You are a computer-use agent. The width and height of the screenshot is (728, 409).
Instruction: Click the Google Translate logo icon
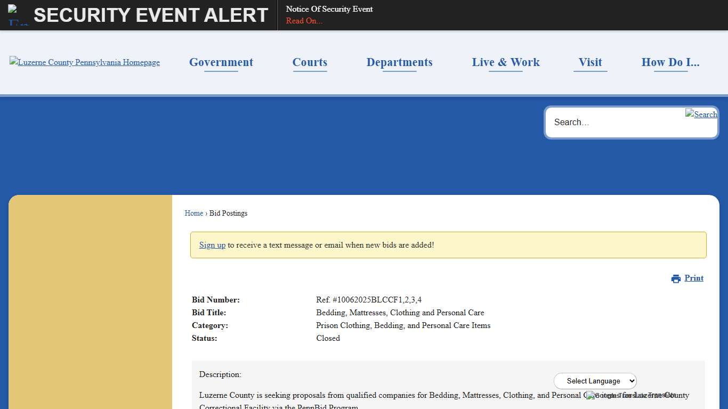(x=591, y=396)
